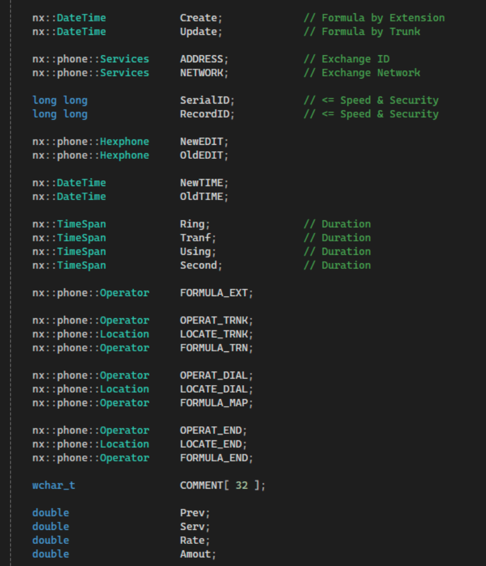Screen dimensions: 486x566
Task: Click the ADDRESS member declaration
Action: 201,59
